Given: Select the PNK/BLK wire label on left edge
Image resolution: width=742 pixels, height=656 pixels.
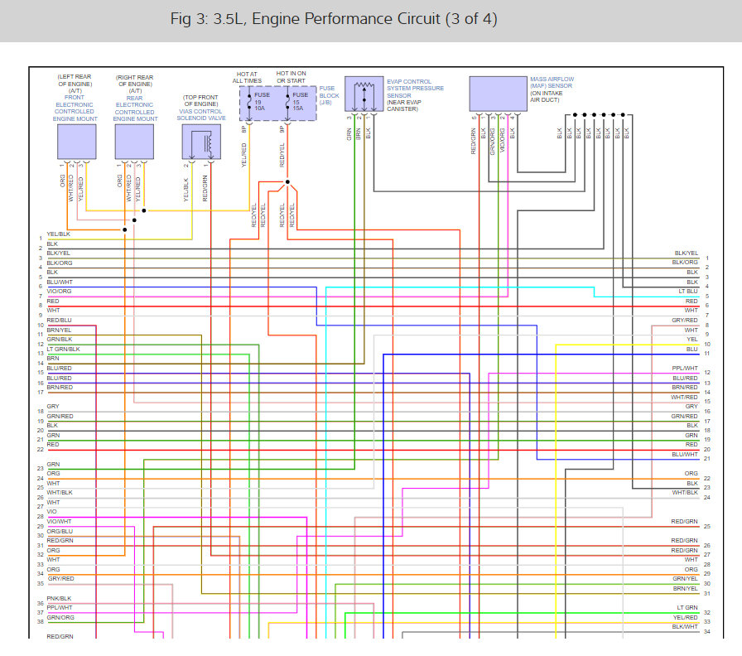Looking at the screenshot, I should (59, 598).
